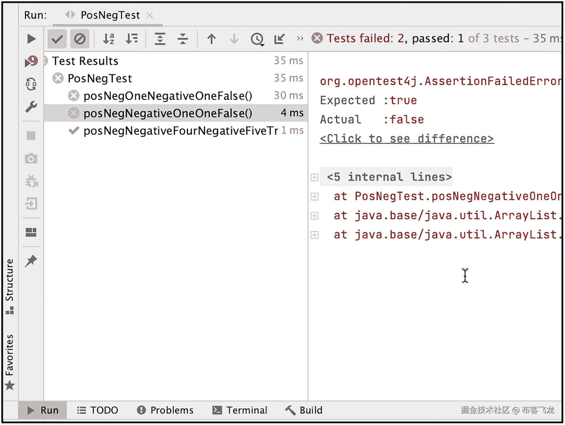Screen dimensions: 565x425
Task: Expand the PosNegTest stack trace line
Action: (x=314, y=196)
